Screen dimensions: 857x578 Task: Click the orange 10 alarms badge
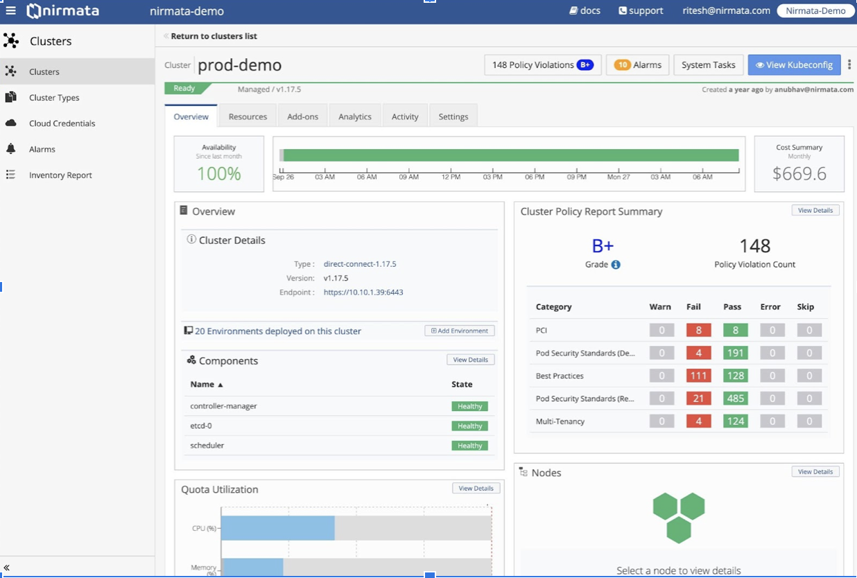tap(622, 65)
